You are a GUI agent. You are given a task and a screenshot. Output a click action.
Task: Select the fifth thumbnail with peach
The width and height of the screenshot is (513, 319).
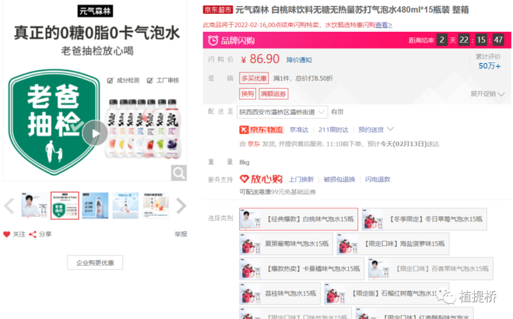pyautogui.click(x=156, y=205)
